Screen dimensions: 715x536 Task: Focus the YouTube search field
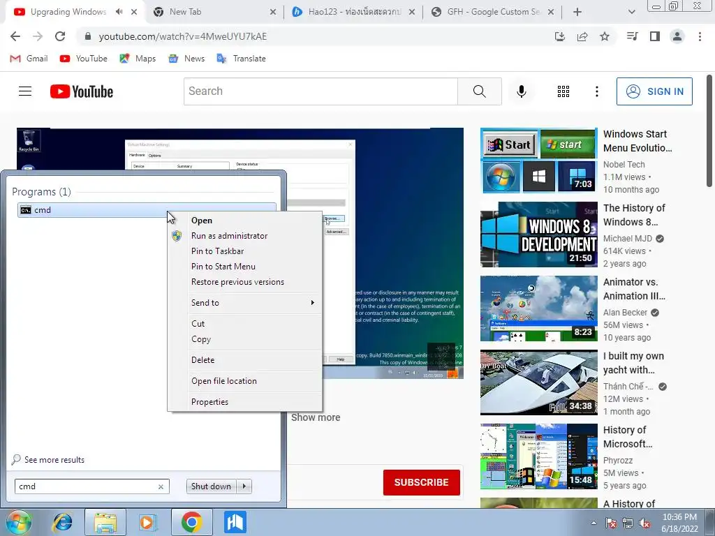coord(320,91)
